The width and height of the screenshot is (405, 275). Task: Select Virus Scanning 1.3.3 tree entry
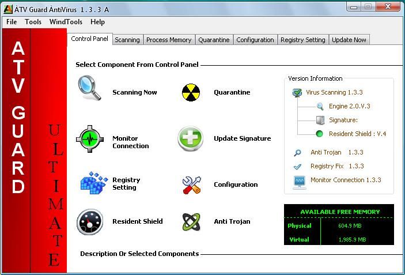pos(334,92)
